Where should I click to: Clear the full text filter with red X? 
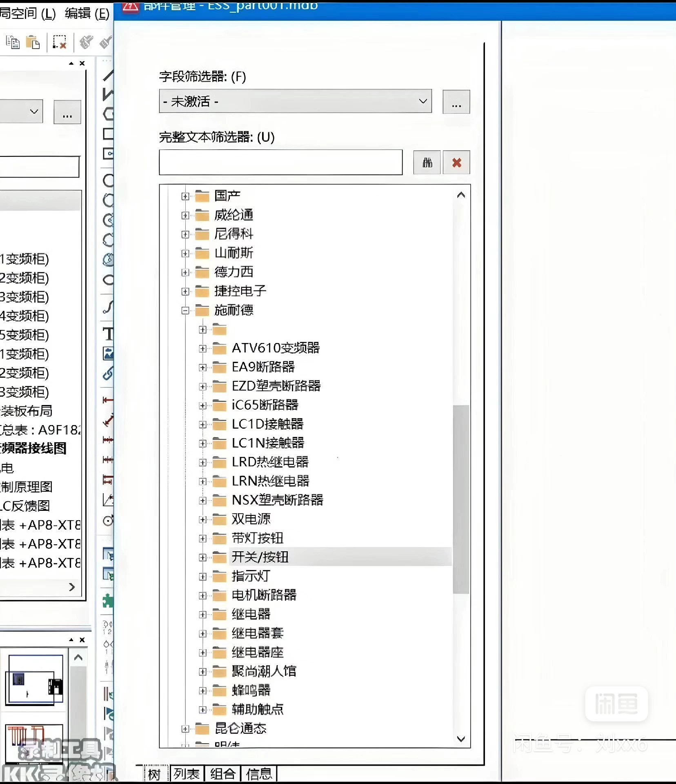click(x=456, y=163)
